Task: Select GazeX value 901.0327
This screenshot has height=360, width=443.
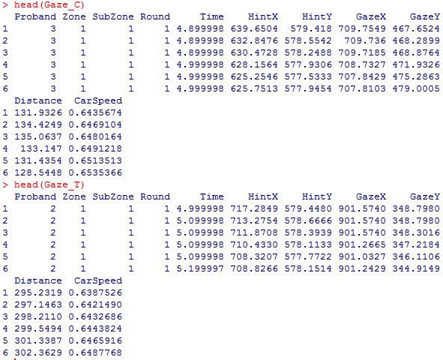Action: tap(362, 256)
